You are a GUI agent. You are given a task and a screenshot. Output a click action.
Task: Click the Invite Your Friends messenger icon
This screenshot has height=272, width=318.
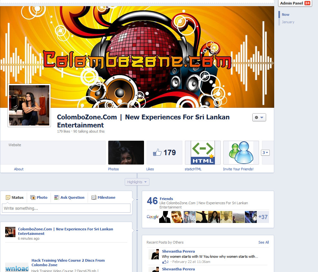pyautogui.click(x=241, y=153)
